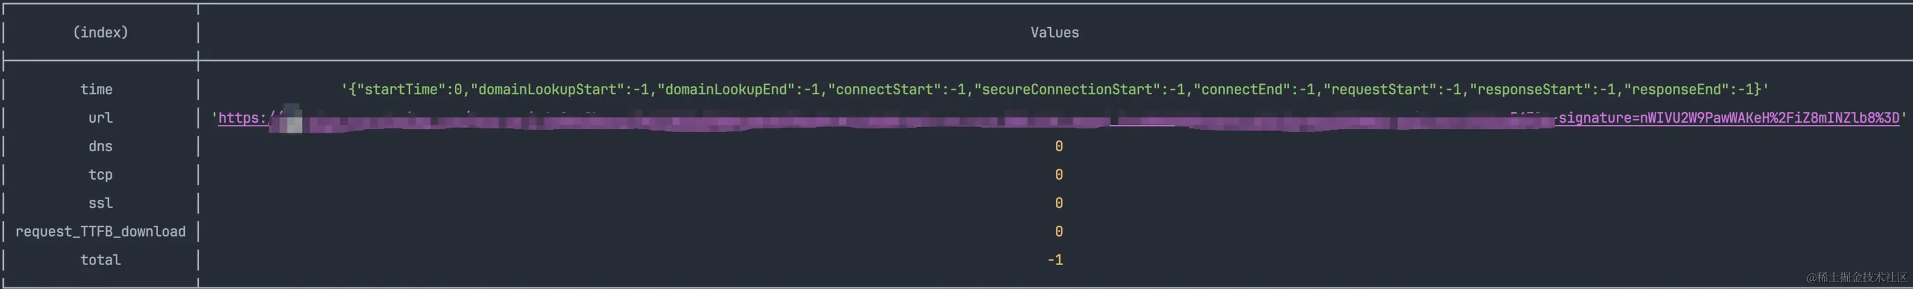Click the dns value 0
The width and height of the screenshot is (1913, 289).
click(x=1058, y=146)
